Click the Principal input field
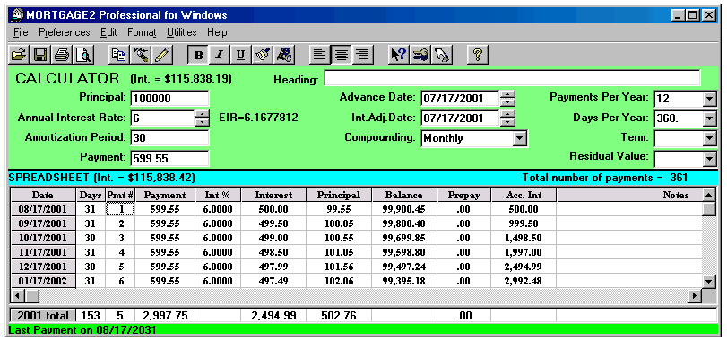727x341 pixels. pos(169,99)
